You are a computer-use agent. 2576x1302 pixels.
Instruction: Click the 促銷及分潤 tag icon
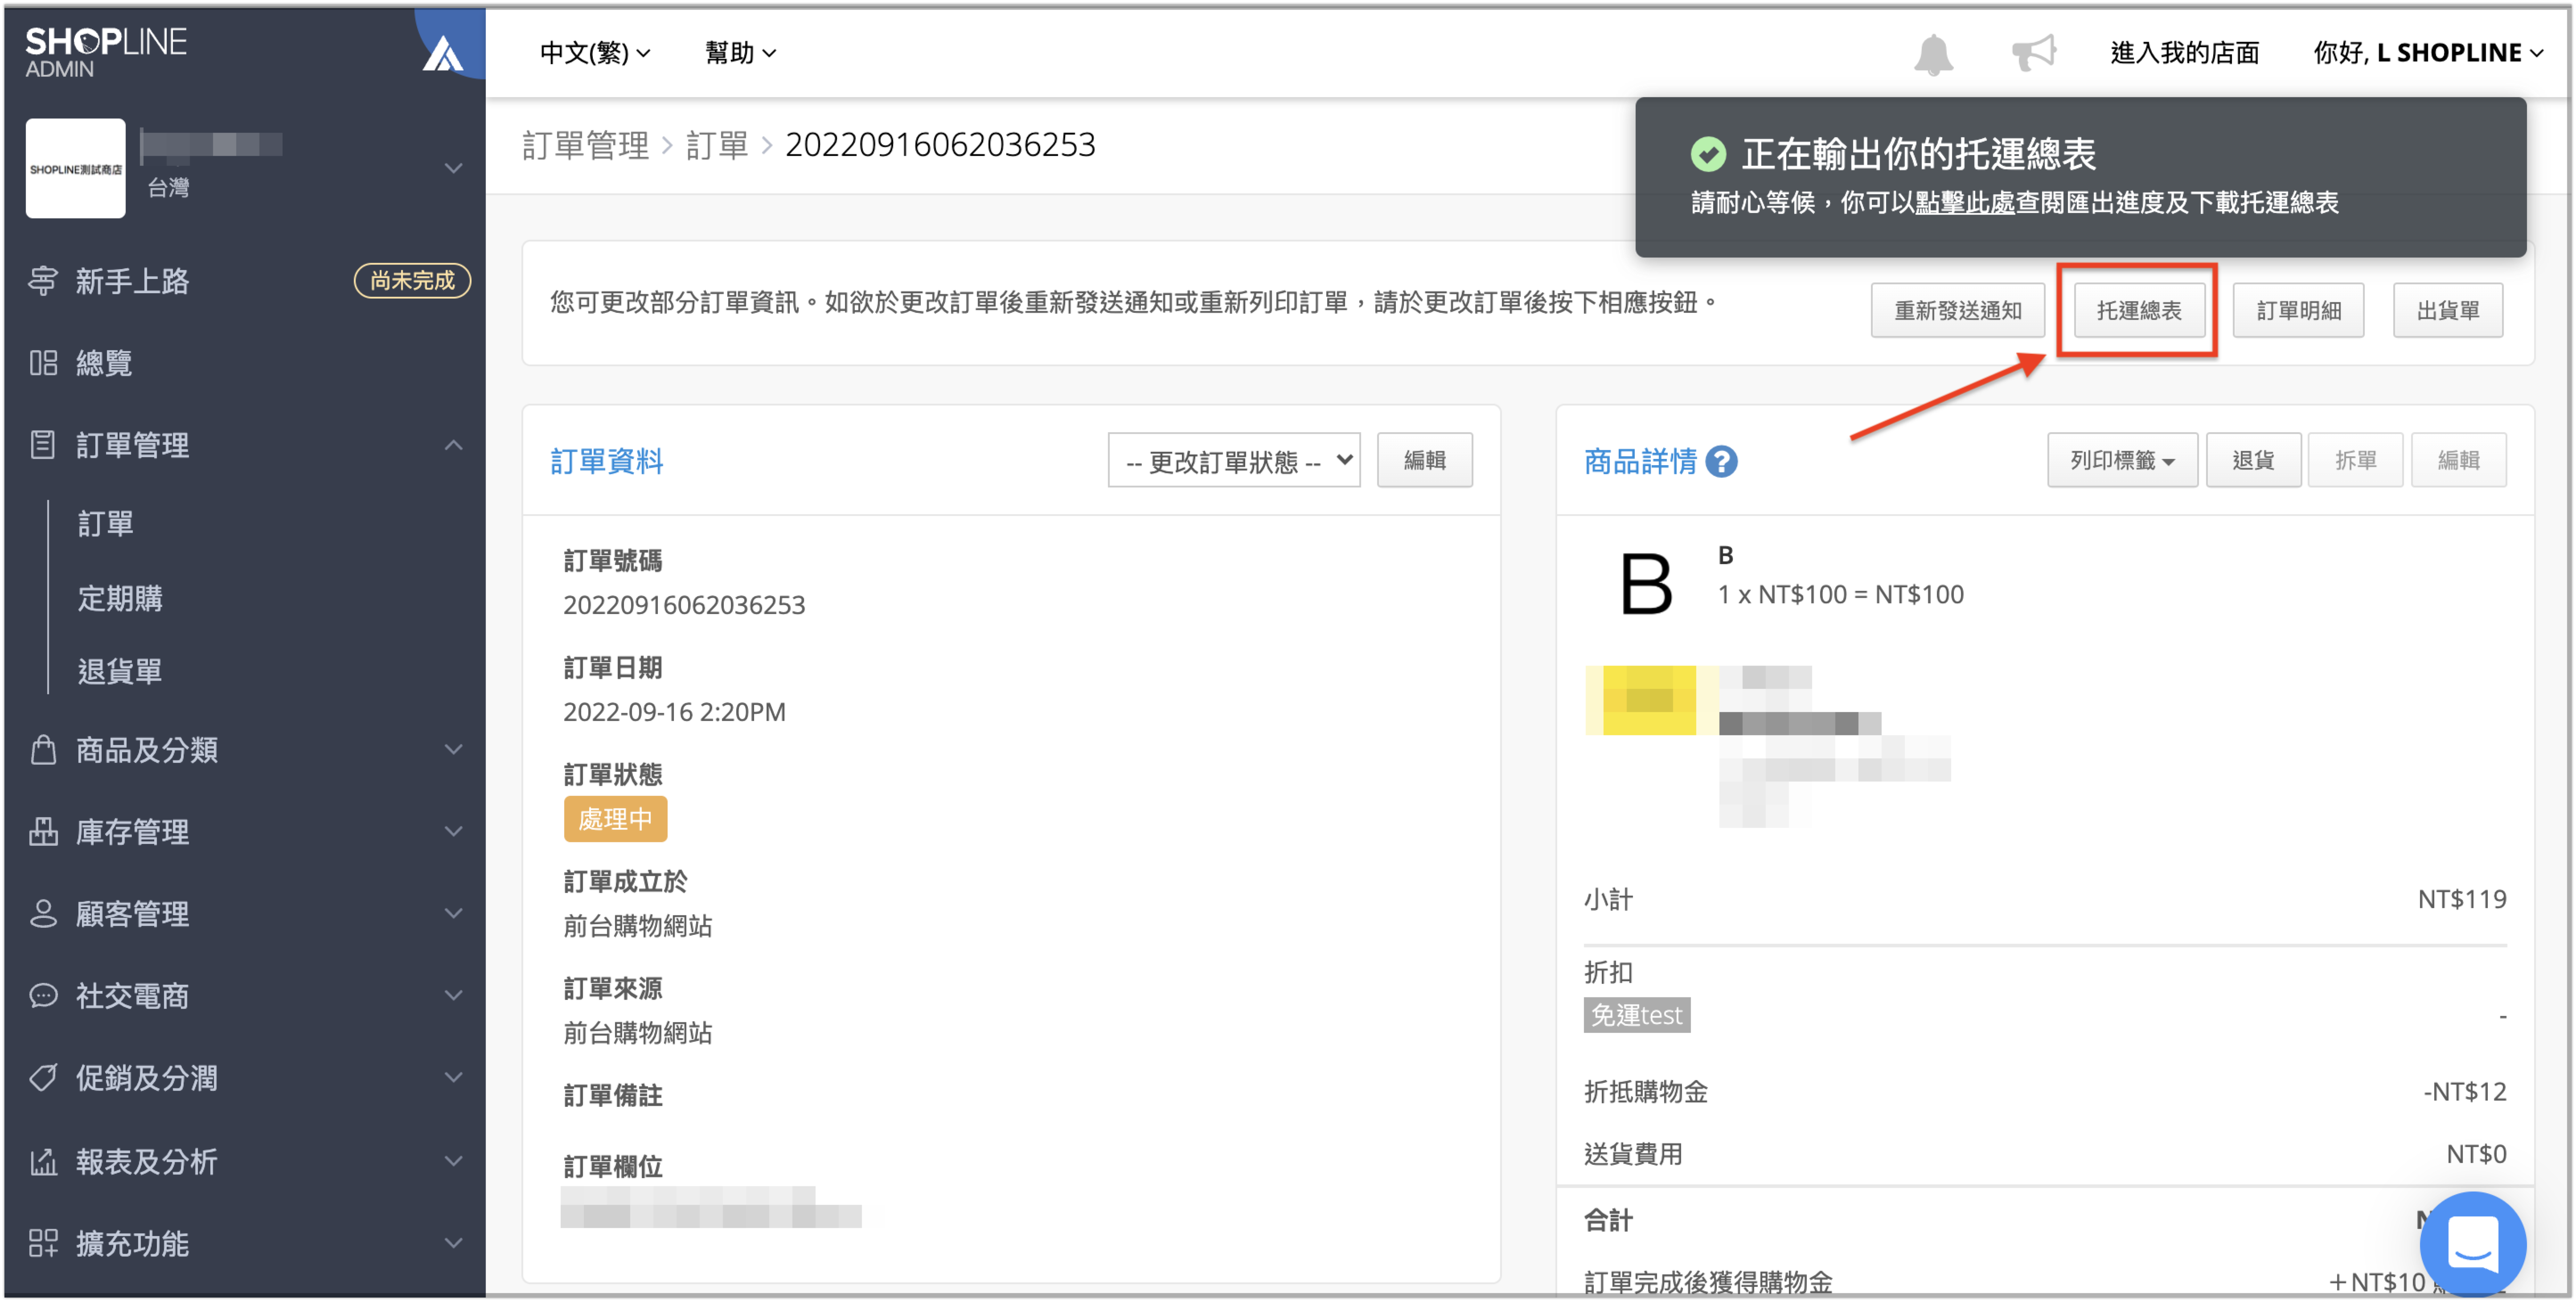pos(43,1077)
